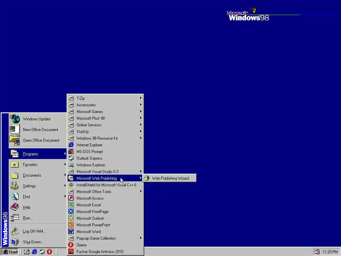Choose the Documents menu label
341x256 pixels.
tap(32, 175)
